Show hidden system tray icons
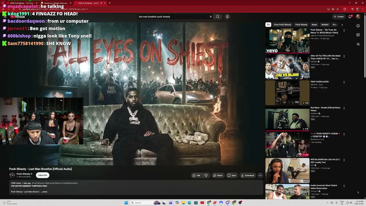The image size is (366, 206). (x=327, y=203)
